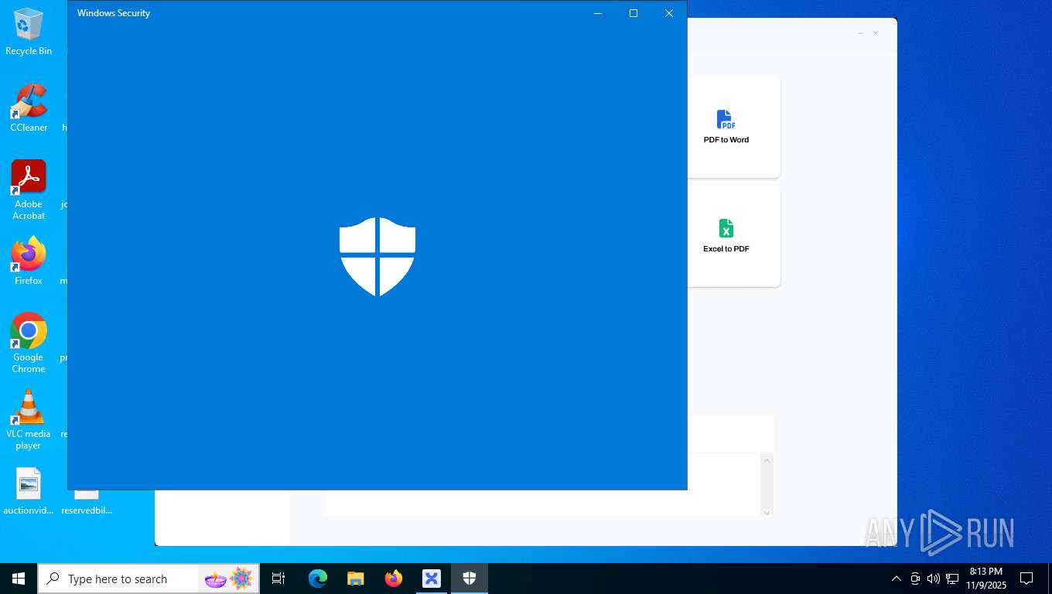
Task: Open Firefox from the taskbar
Action: tap(394, 579)
